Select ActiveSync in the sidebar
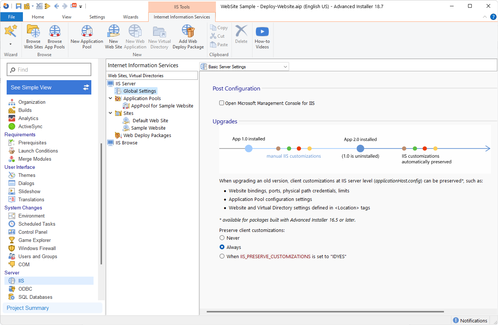The width and height of the screenshot is (498, 325). coord(30,127)
